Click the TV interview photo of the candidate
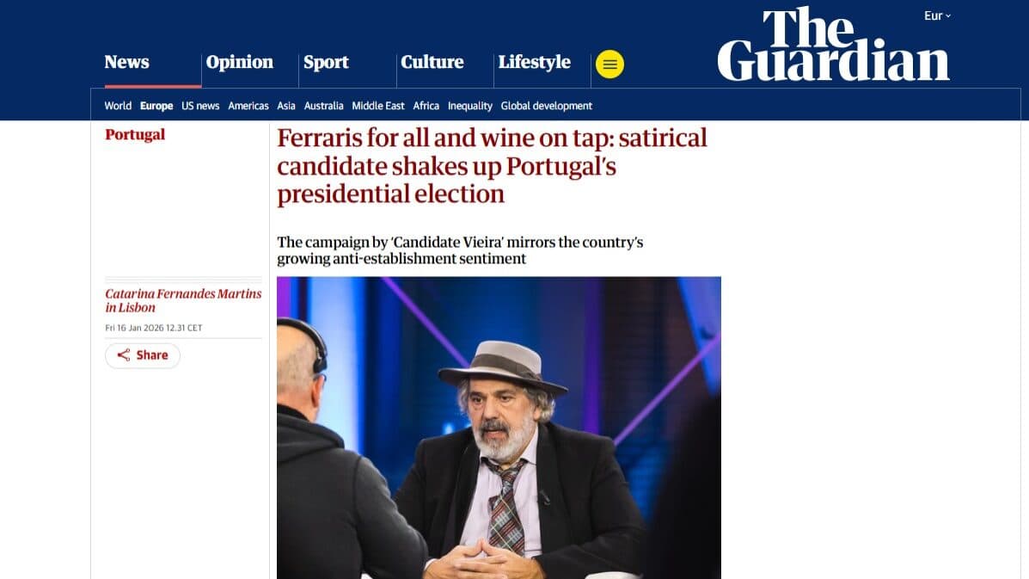This screenshot has width=1029, height=579. click(499, 430)
